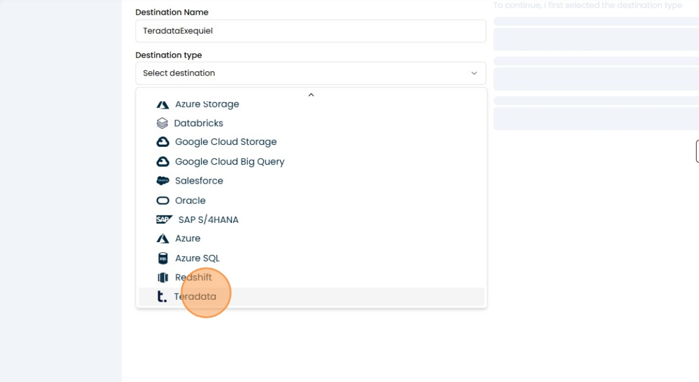The image size is (699, 382).
Task: Click the SAP logo icon
Action: pos(164,219)
